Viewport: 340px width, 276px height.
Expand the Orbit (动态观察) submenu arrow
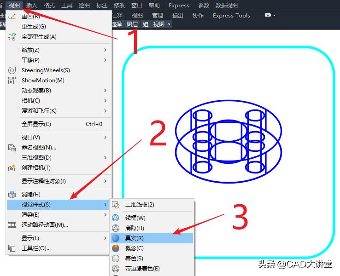[x=106, y=91]
